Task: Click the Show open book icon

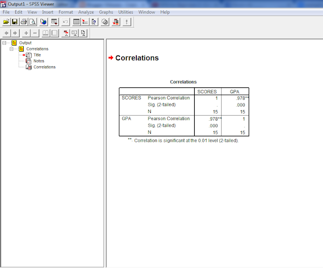Action: coord(45,33)
